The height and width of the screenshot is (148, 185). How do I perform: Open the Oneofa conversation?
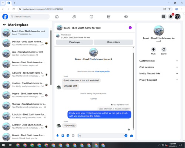(25, 137)
